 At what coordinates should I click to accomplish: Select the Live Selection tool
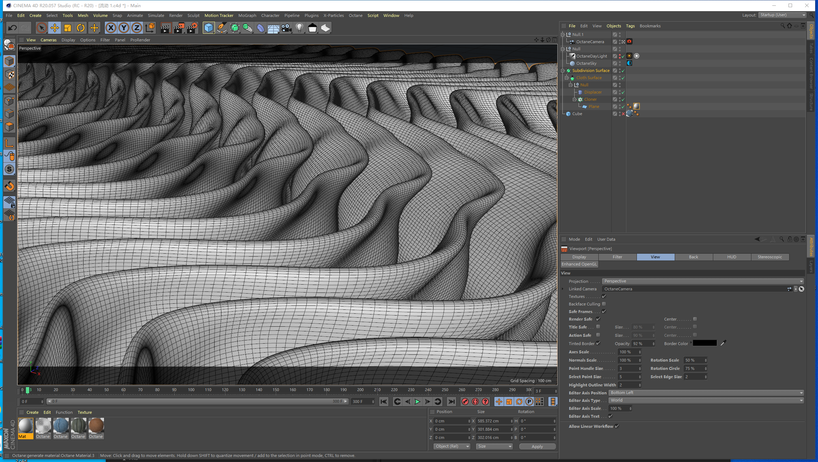pyautogui.click(x=41, y=28)
